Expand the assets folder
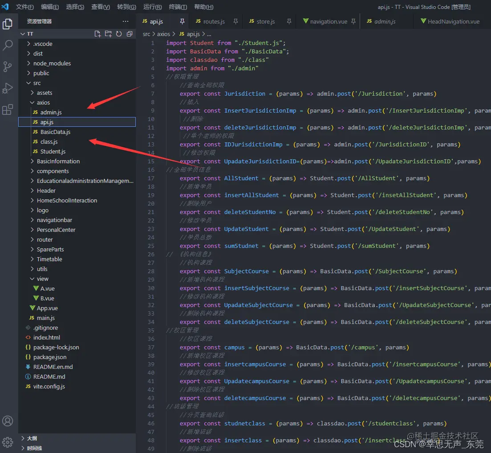Screen dimensions: 491x453 coord(77,93)
